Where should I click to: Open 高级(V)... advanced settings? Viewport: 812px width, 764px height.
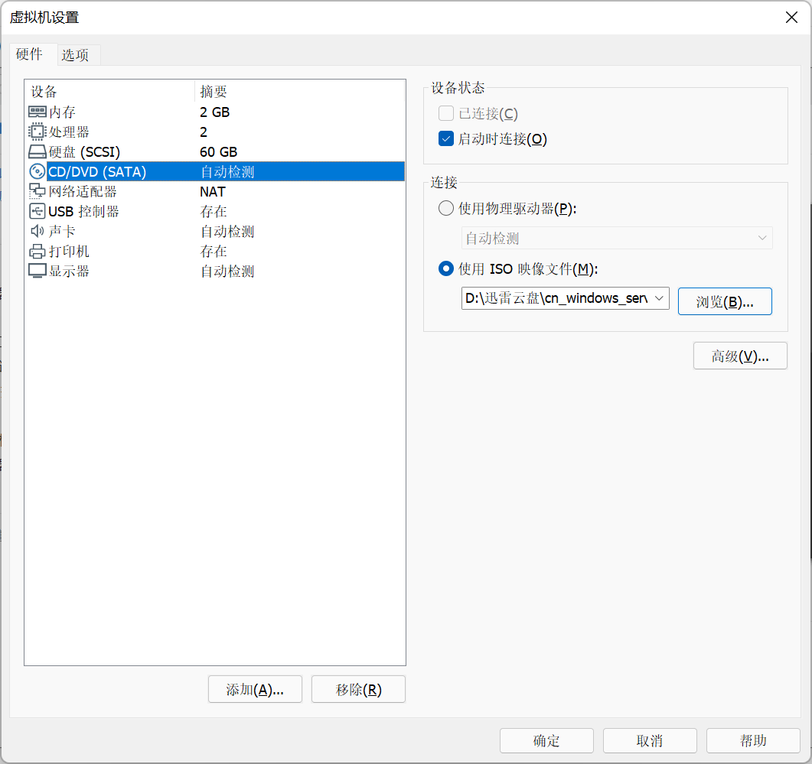[x=740, y=356]
